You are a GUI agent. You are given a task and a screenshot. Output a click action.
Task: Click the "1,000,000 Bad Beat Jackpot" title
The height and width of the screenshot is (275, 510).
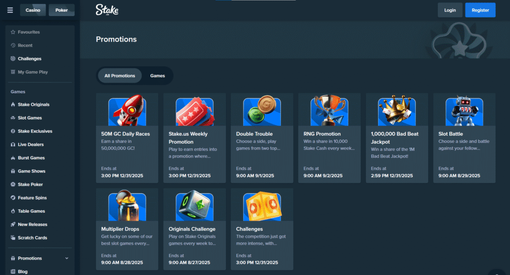(x=394, y=138)
